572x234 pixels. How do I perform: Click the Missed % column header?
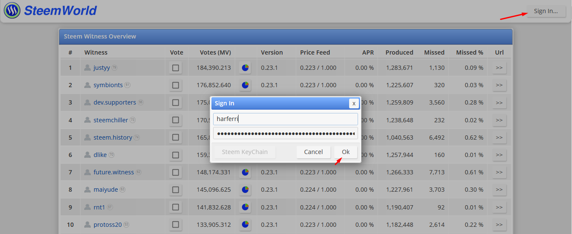pos(469,52)
